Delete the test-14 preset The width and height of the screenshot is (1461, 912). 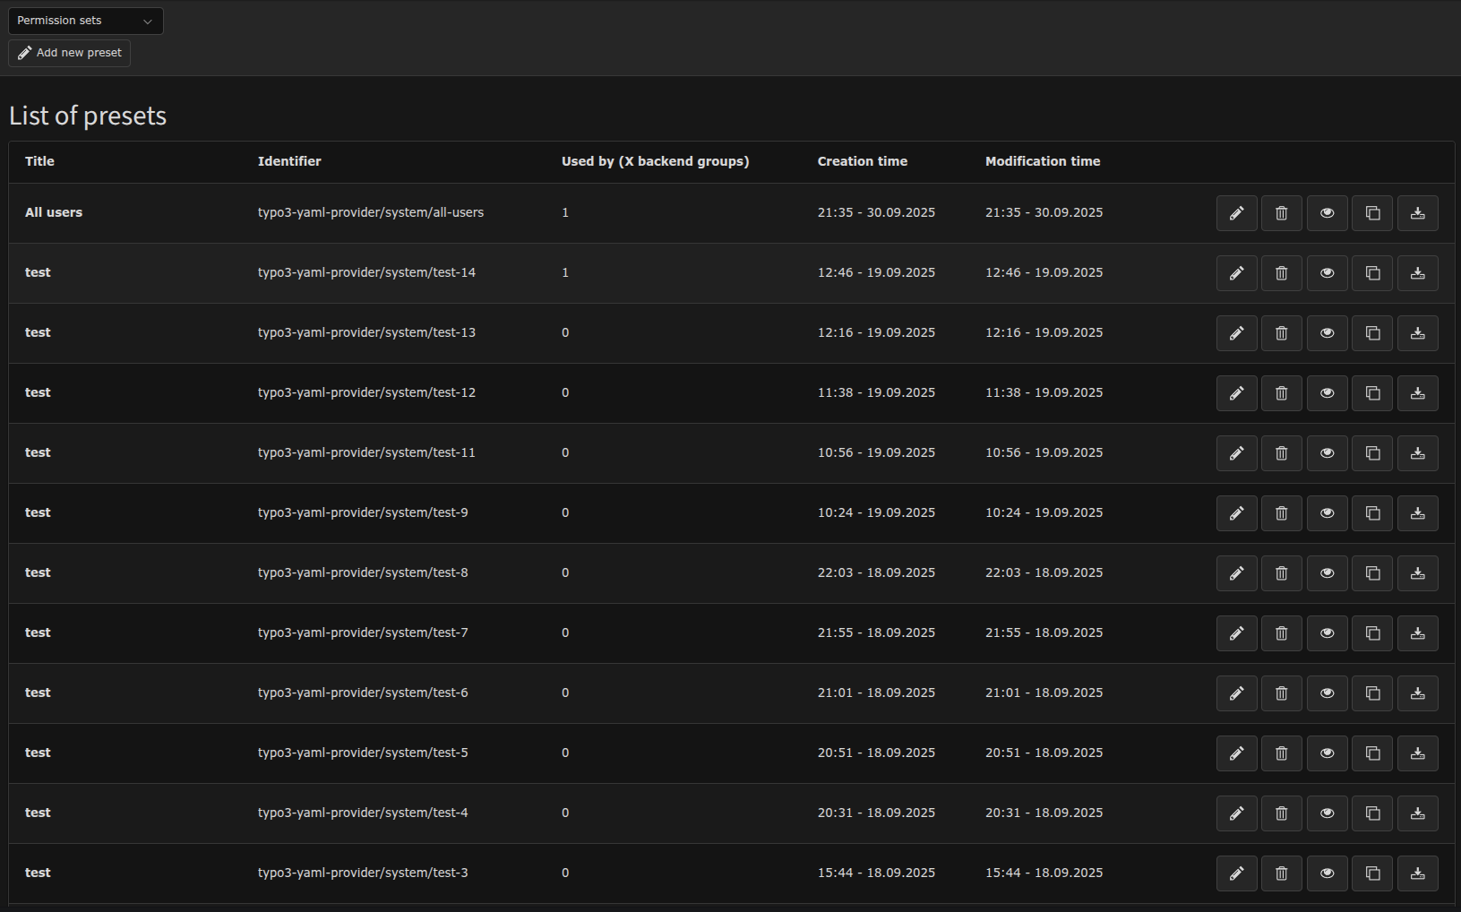click(1281, 273)
